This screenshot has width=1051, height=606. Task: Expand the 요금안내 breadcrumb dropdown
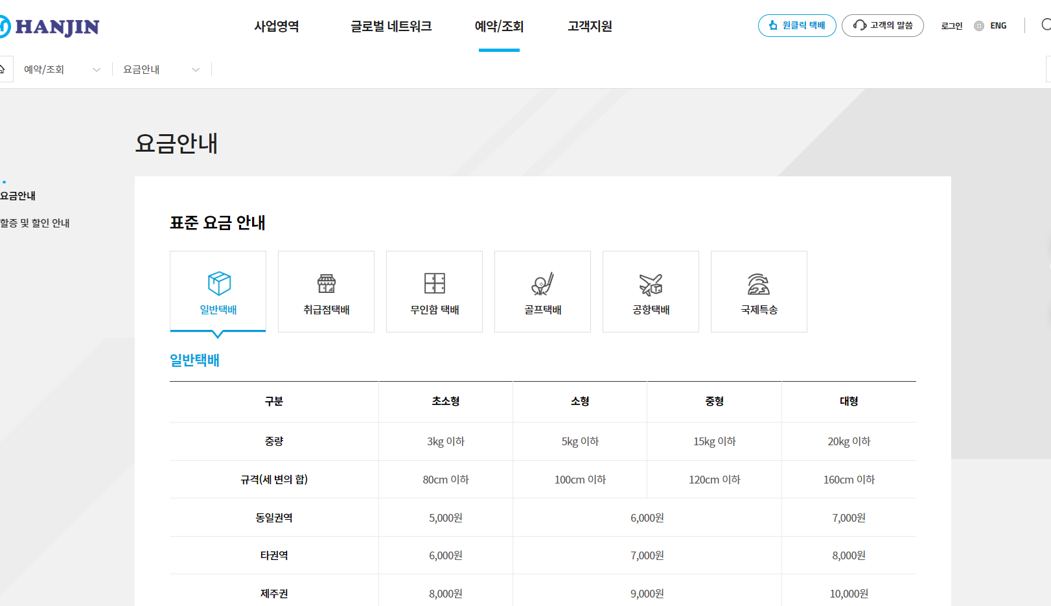(x=161, y=69)
